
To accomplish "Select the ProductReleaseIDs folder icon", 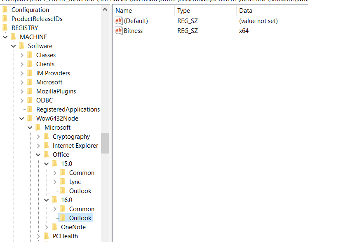I will click(5, 19).
